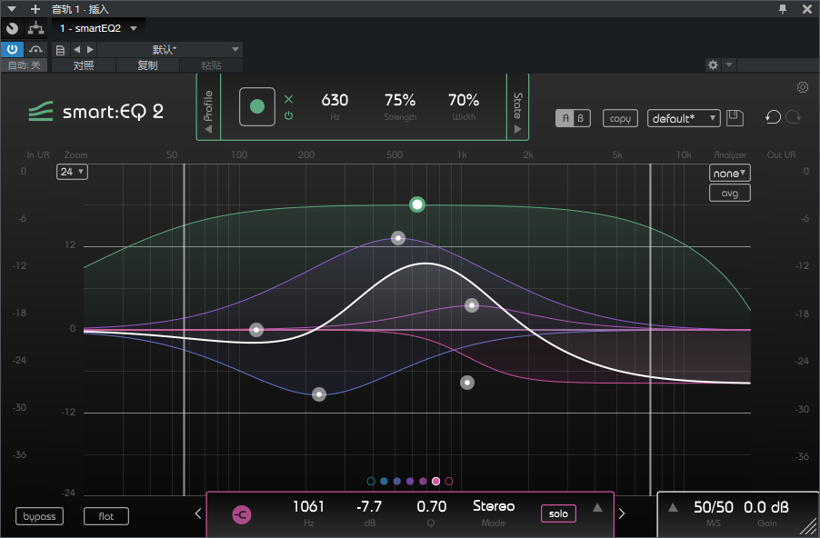
Task: Reset the smart filter with X icon
Action: (x=289, y=99)
